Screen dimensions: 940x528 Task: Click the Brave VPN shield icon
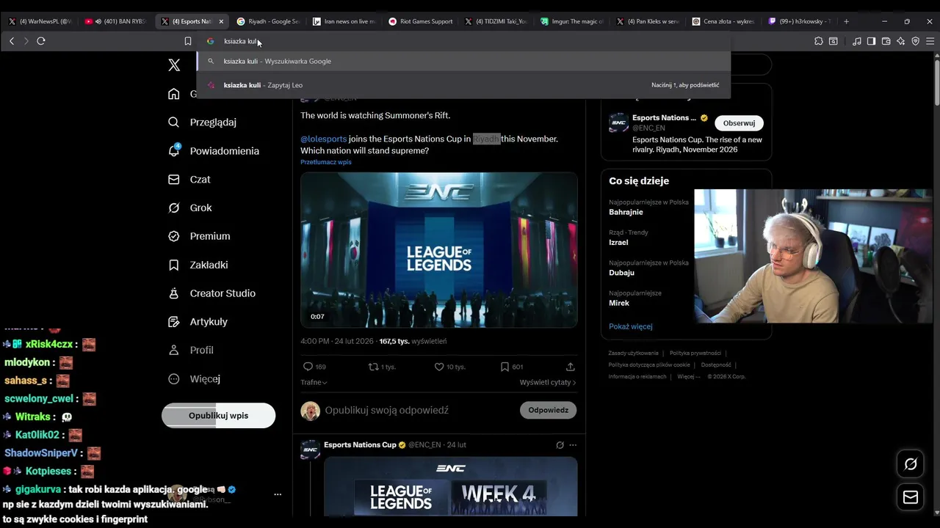click(x=916, y=41)
